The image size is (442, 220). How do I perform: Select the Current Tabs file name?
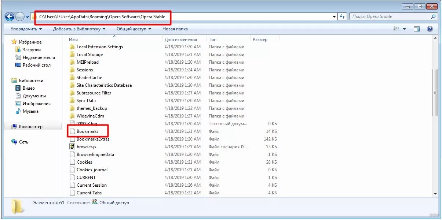pyautogui.click(x=89, y=193)
